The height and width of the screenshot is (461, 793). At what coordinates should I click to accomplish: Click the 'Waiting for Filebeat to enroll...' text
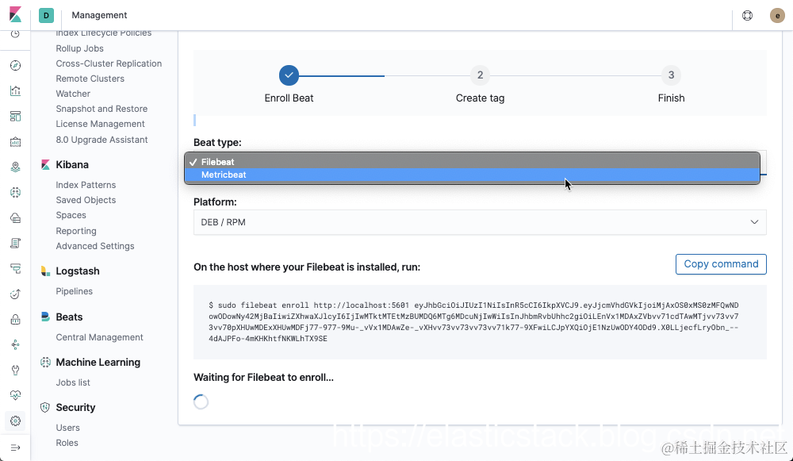[263, 378]
